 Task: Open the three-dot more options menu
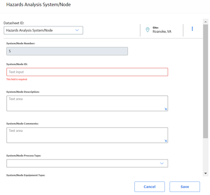click(x=192, y=29)
